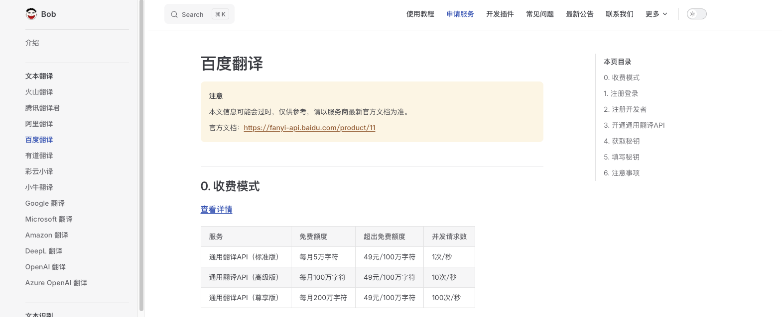Click the 查看详情 link
This screenshot has height=317, width=782.
(x=216, y=210)
